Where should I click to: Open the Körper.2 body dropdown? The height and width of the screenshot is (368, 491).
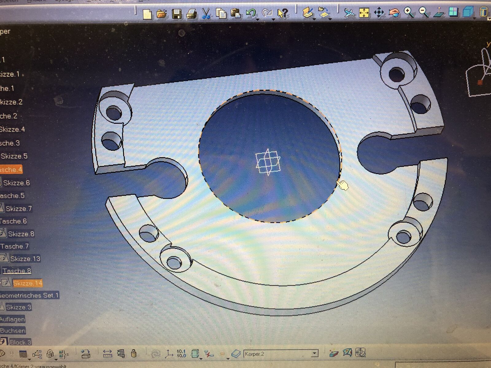click(314, 354)
